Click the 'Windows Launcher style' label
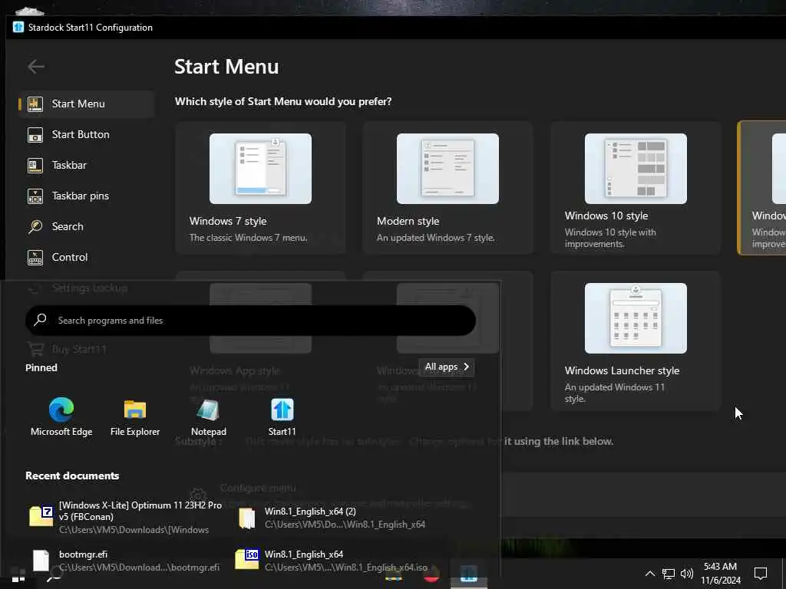The height and width of the screenshot is (589, 786). point(622,370)
